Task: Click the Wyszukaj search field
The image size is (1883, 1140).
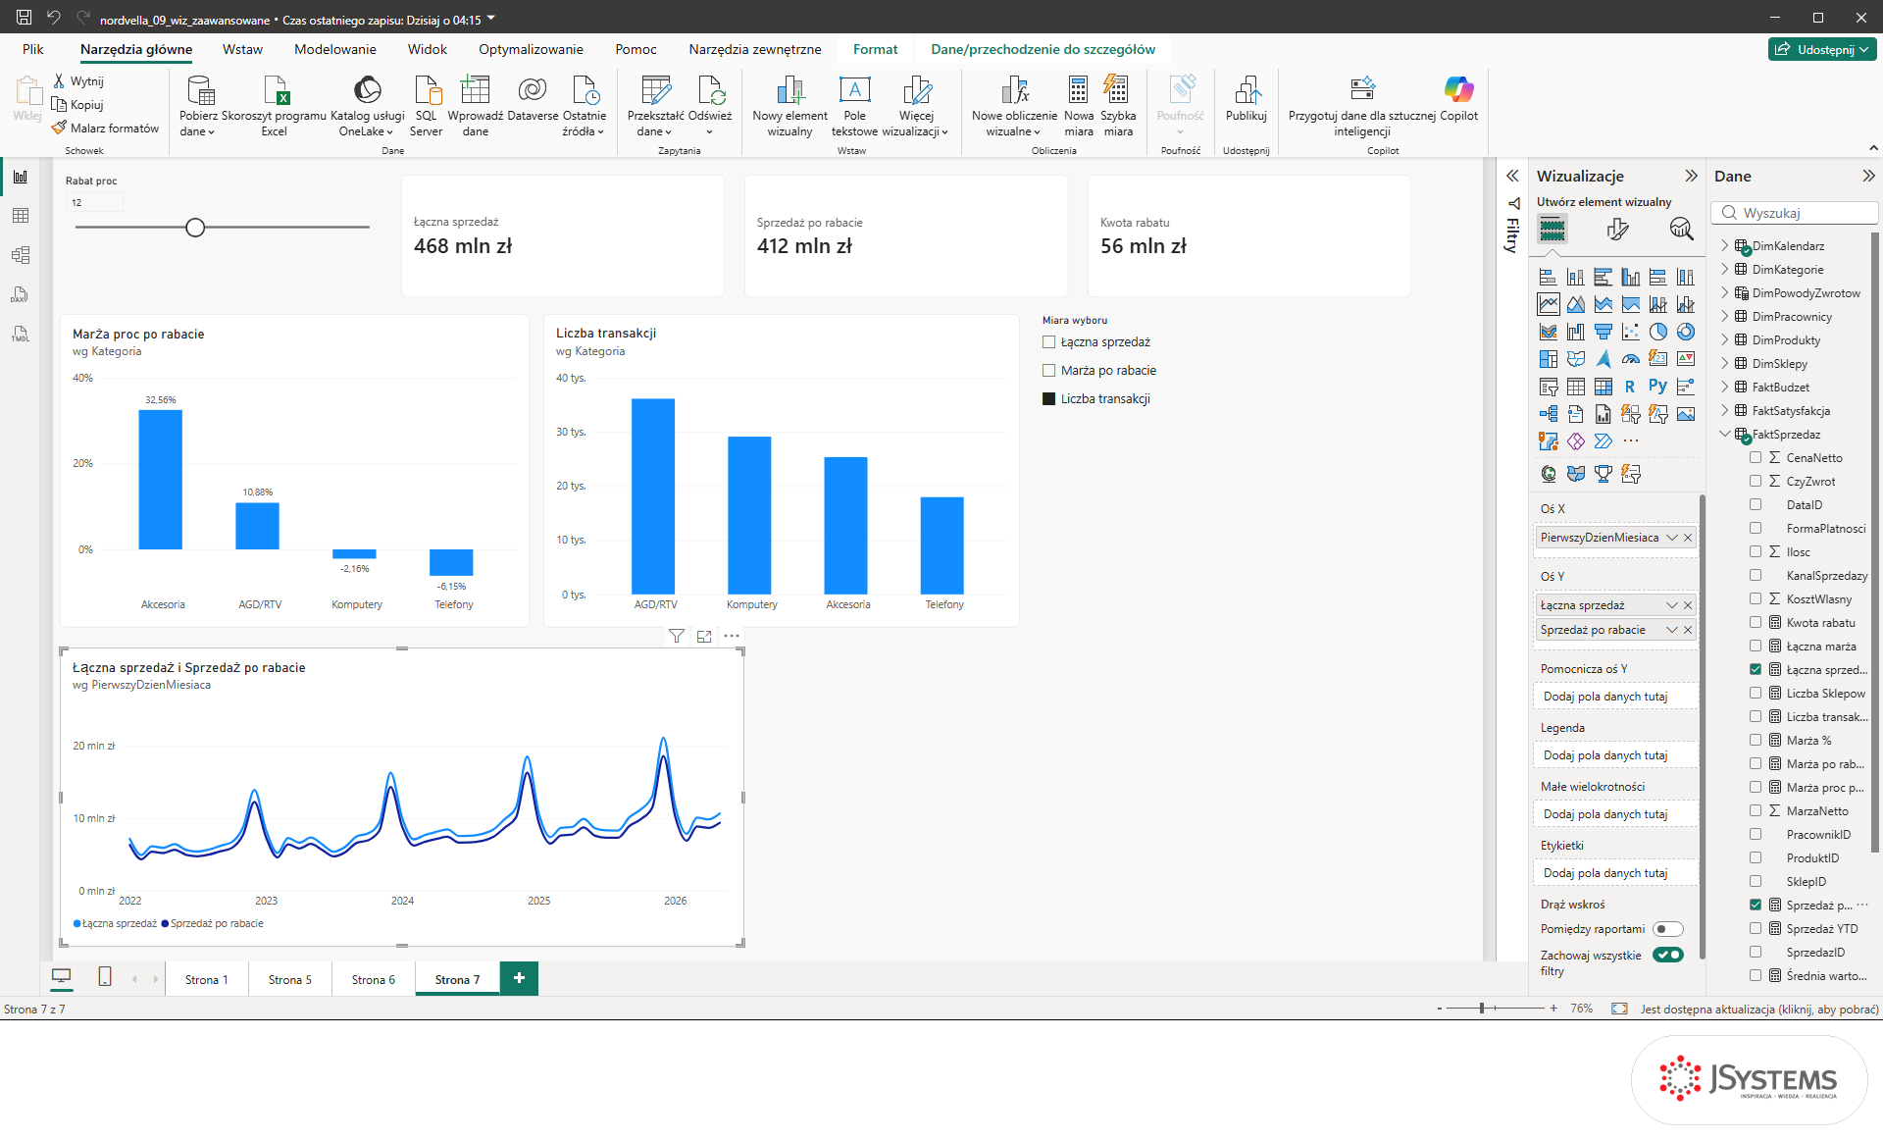Action: point(1795,213)
